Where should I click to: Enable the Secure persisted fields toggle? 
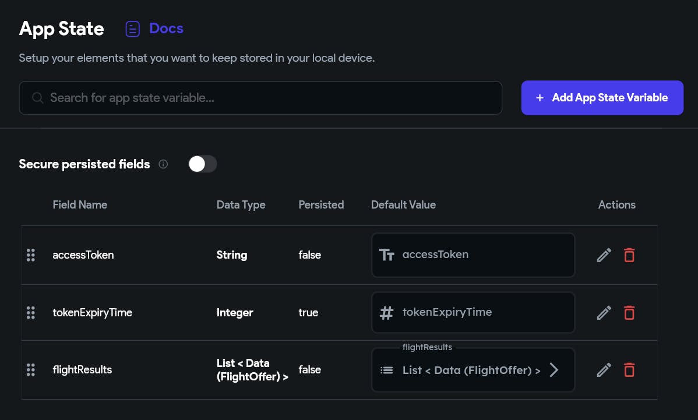(x=202, y=164)
